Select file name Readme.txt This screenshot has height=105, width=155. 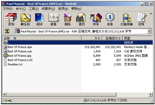pyautogui.click(x=15, y=64)
